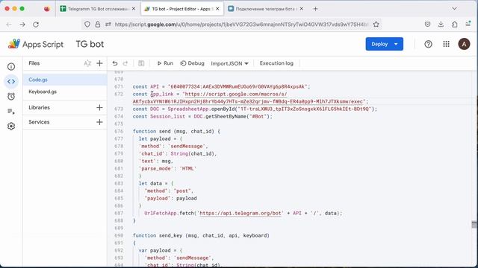Open the list all tabs chevron

[454, 8]
